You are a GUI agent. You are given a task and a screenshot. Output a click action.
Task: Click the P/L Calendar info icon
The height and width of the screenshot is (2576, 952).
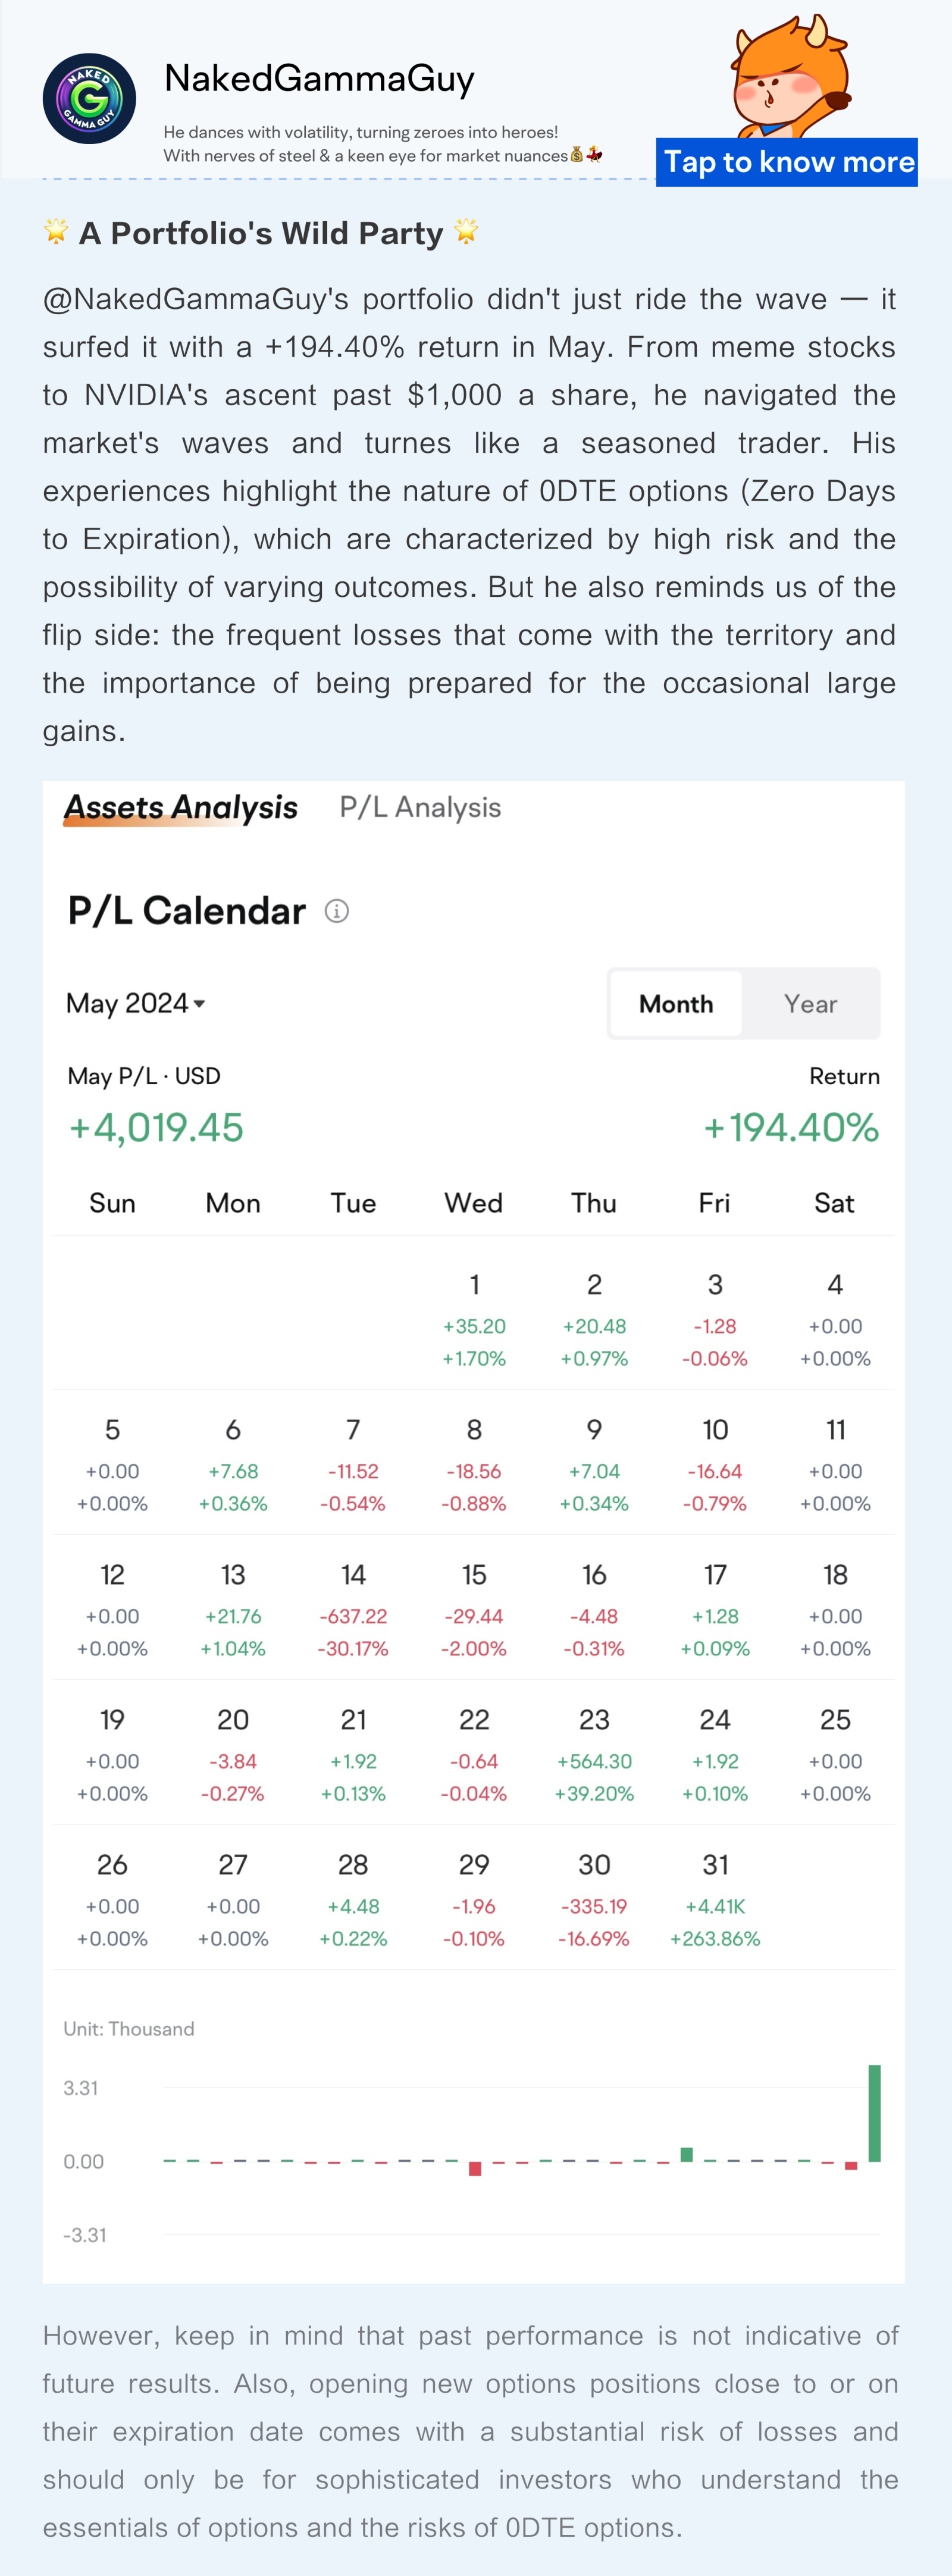tap(337, 911)
